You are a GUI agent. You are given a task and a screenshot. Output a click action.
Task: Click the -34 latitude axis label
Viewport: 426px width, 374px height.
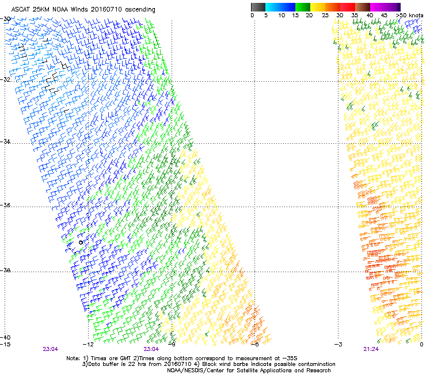[5, 142]
